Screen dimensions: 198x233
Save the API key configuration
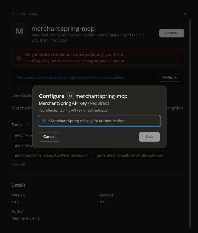pyautogui.click(x=149, y=137)
